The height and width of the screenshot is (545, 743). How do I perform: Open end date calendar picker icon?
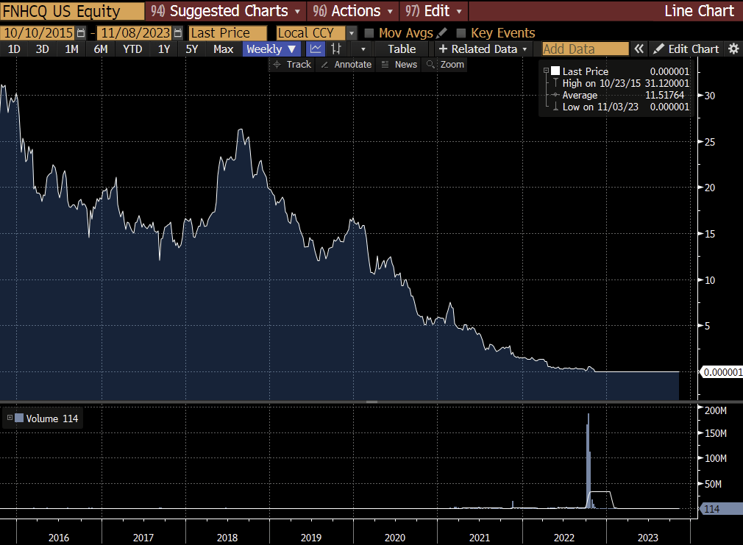tap(178, 32)
